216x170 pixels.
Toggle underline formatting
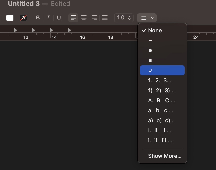click(59, 18)
